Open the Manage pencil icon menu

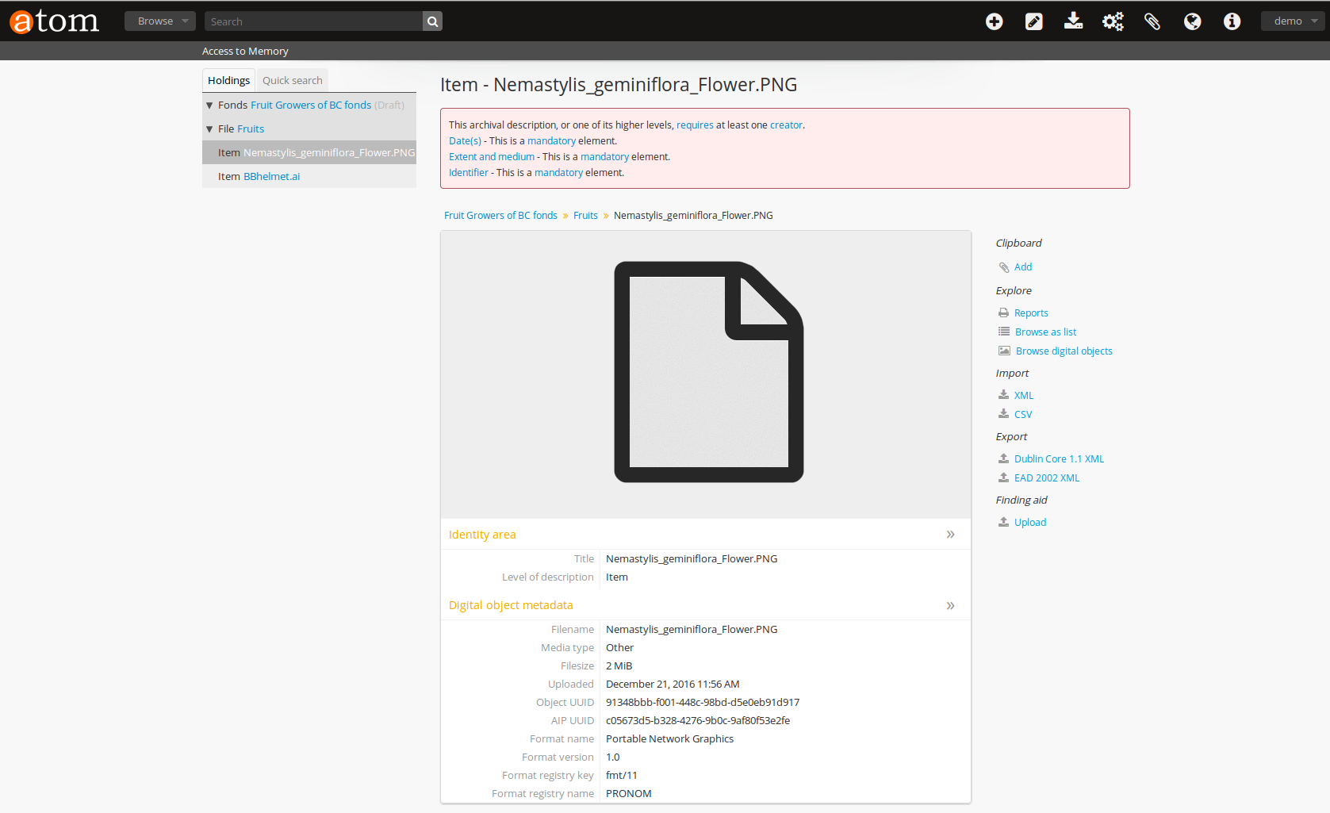click(1033, 21)
